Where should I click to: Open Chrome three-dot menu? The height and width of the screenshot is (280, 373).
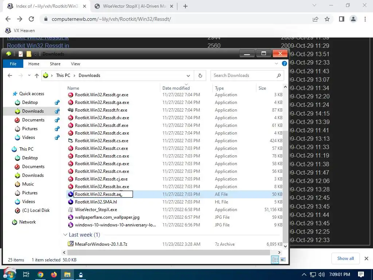tap(365, 19)
